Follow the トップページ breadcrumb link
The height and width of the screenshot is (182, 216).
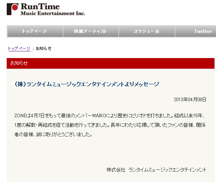(19, 49)
